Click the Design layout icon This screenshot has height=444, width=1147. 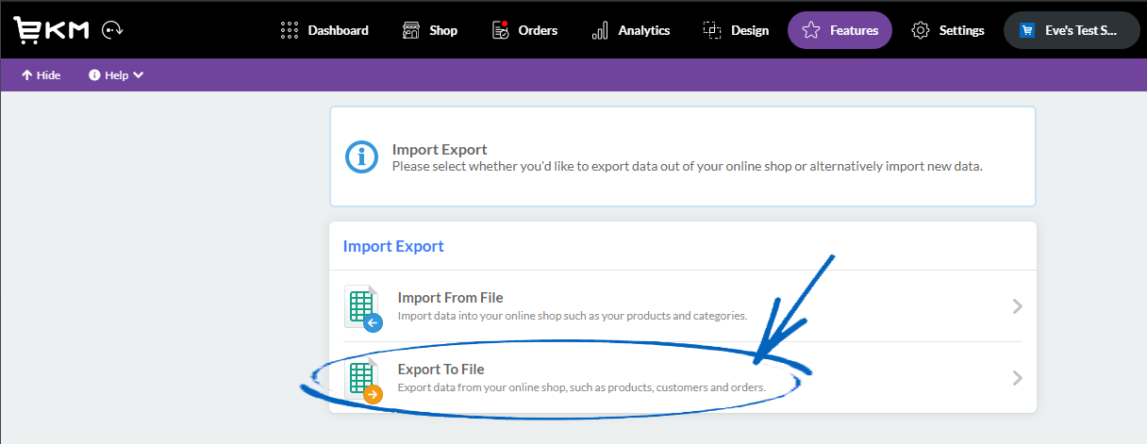point(712,30)
